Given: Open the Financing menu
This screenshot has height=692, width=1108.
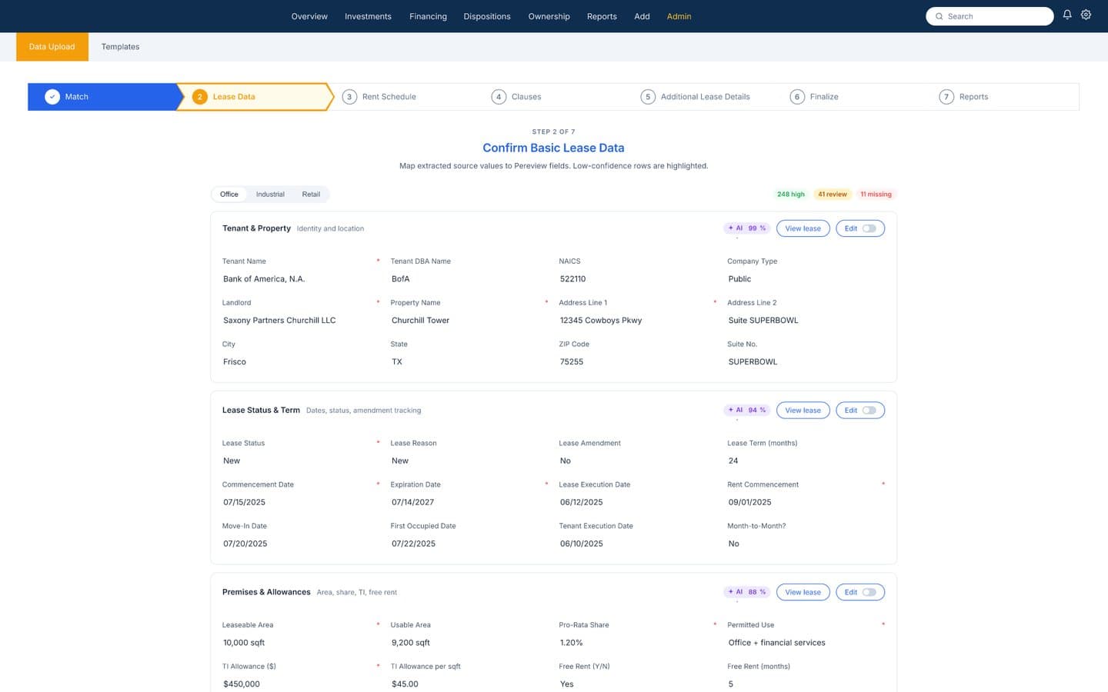Looking at the screenshot, I should (428, 16).
